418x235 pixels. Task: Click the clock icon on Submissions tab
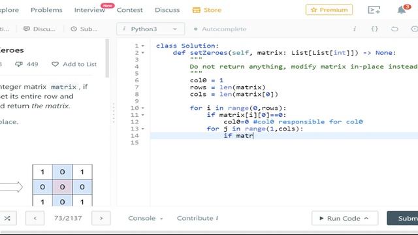[74, 29]
